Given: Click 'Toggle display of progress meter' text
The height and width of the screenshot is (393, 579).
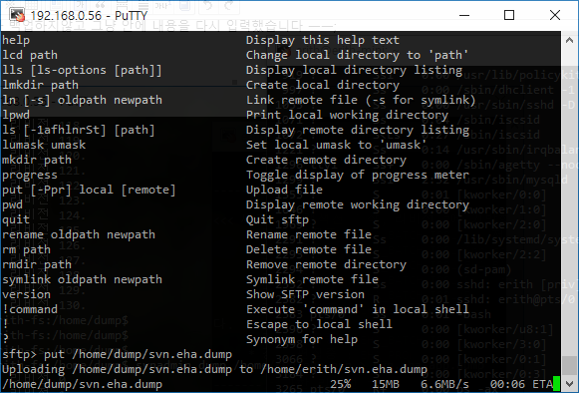Looking at the screenshot, I should pos(358,175).
